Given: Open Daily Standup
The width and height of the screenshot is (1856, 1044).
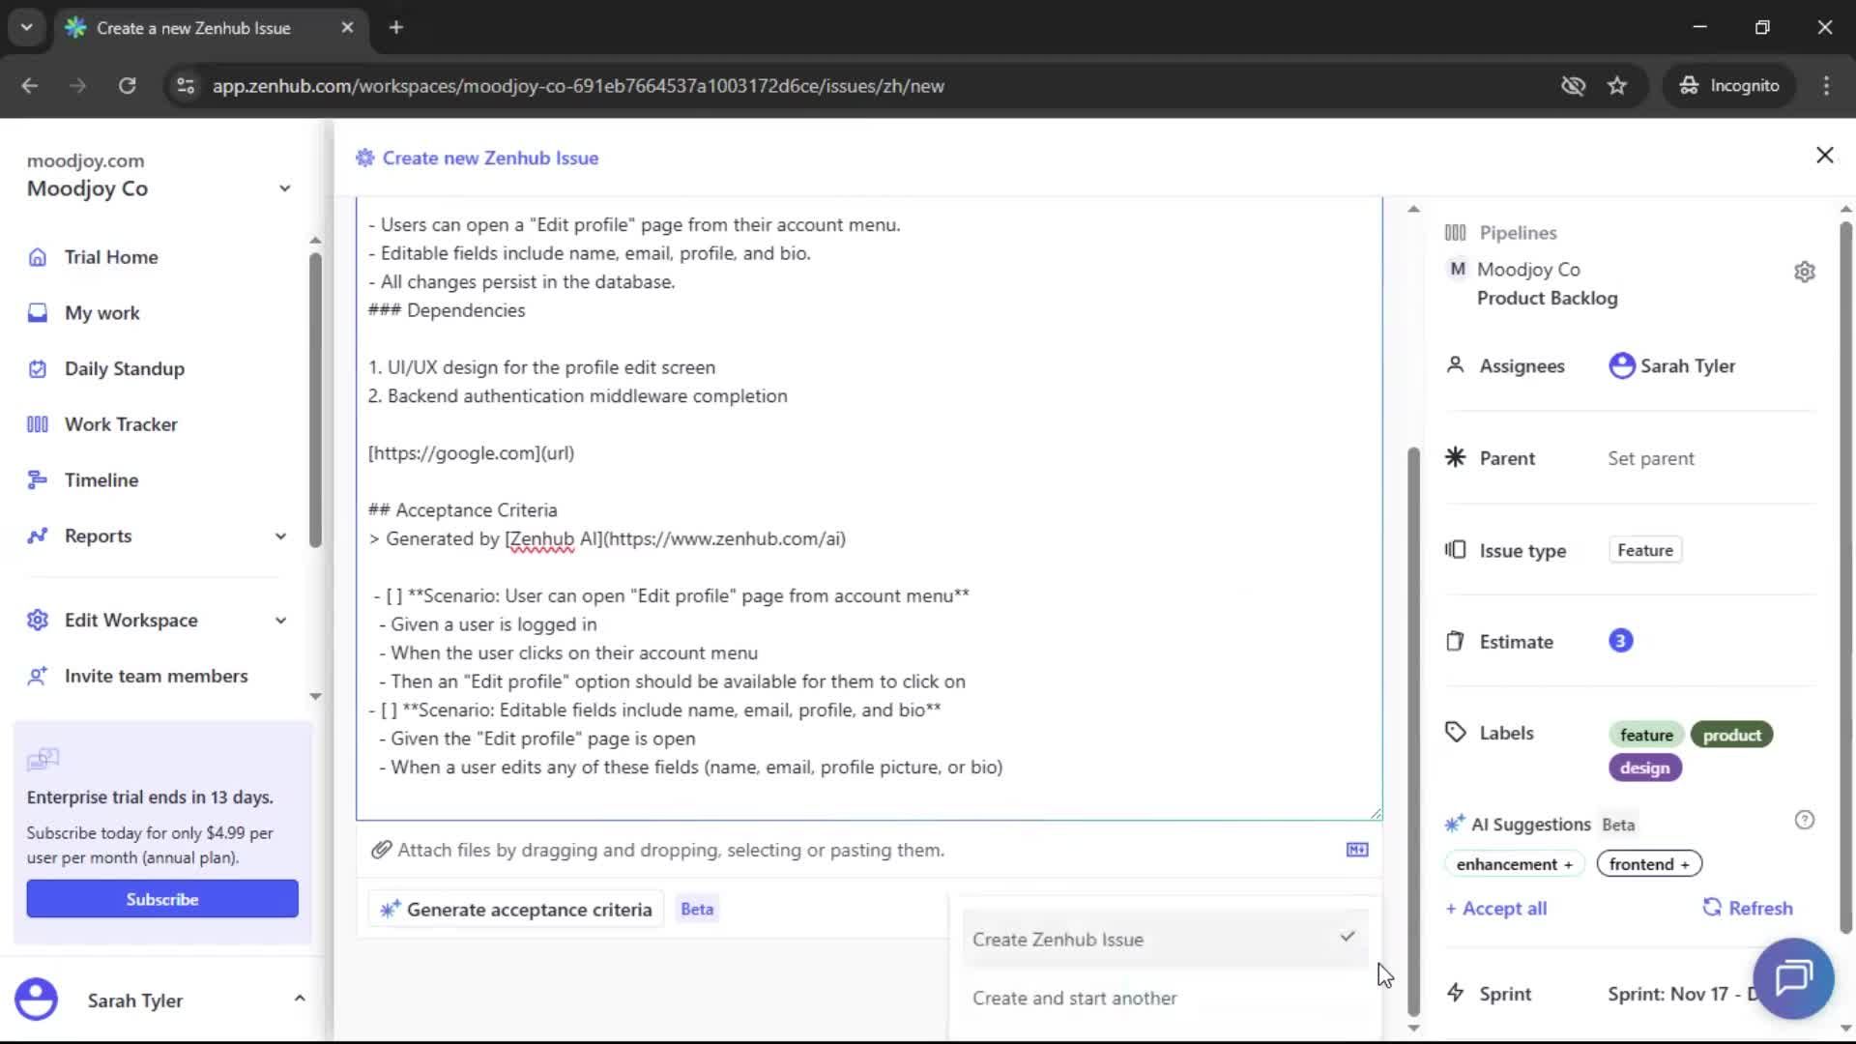Looking at the screenshot, I should 124,368.
